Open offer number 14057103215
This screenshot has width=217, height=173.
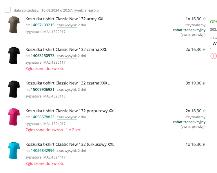coord(43,25)
